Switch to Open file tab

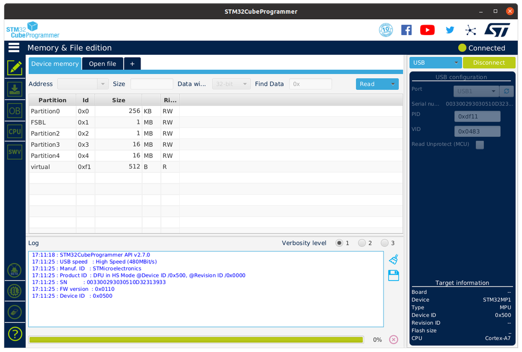[102, 64]
